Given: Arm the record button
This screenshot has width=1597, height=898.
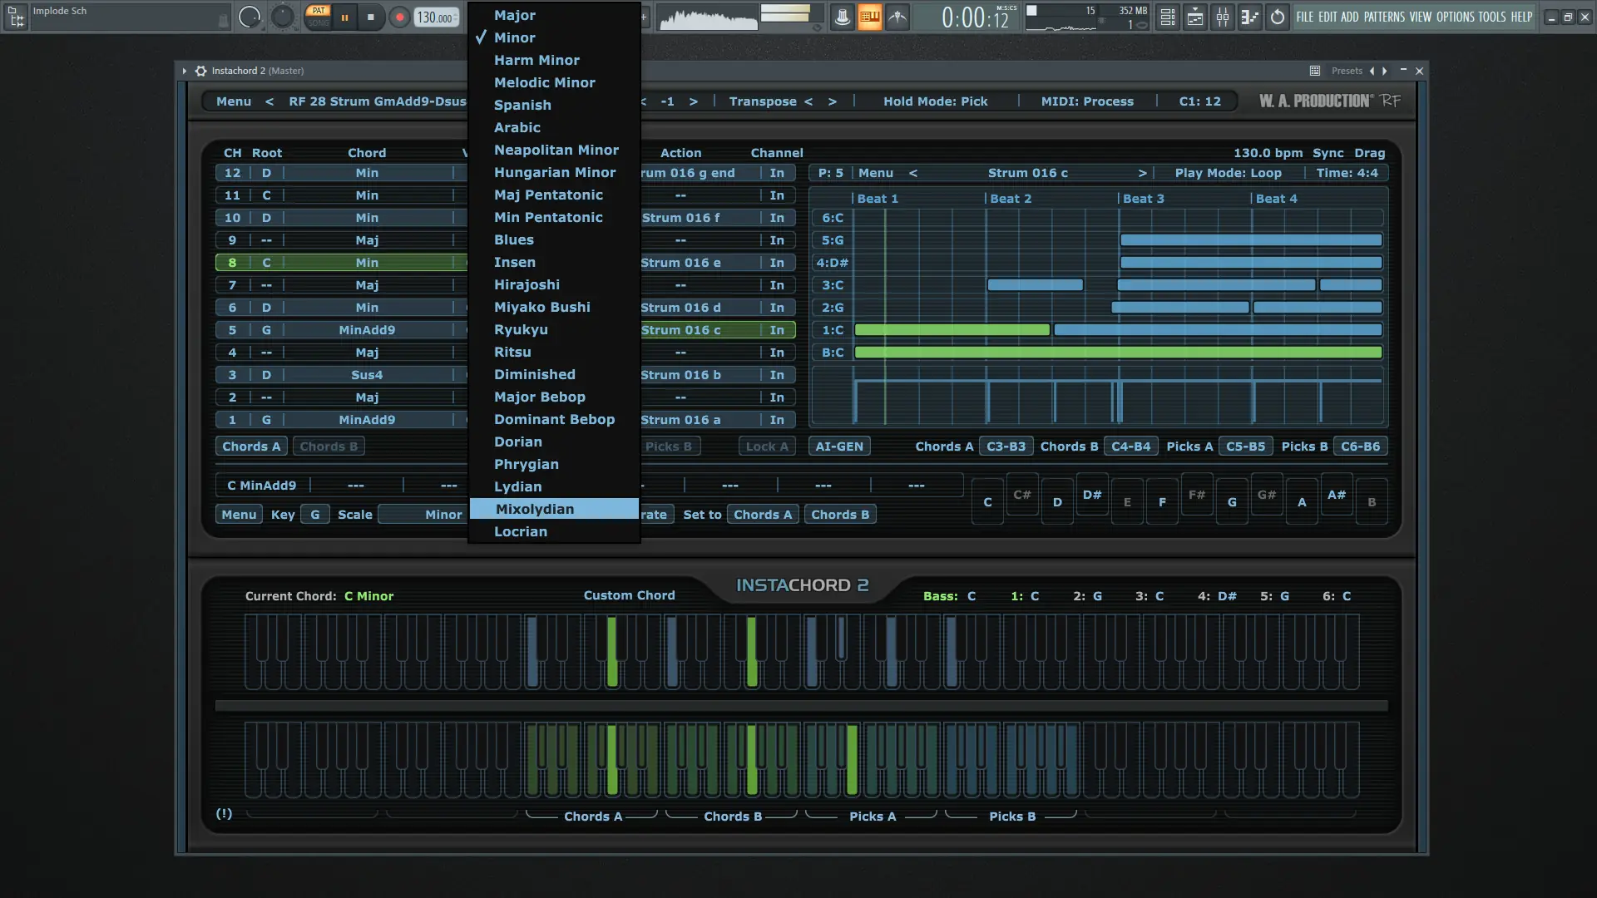Looking at the screenshot, I should tap(399, 17).
